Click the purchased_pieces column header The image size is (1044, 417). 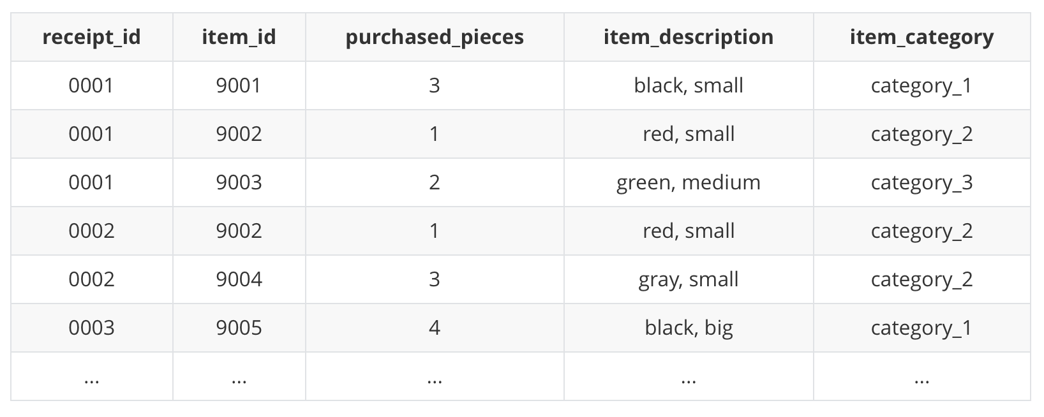(x=435, y=37)
